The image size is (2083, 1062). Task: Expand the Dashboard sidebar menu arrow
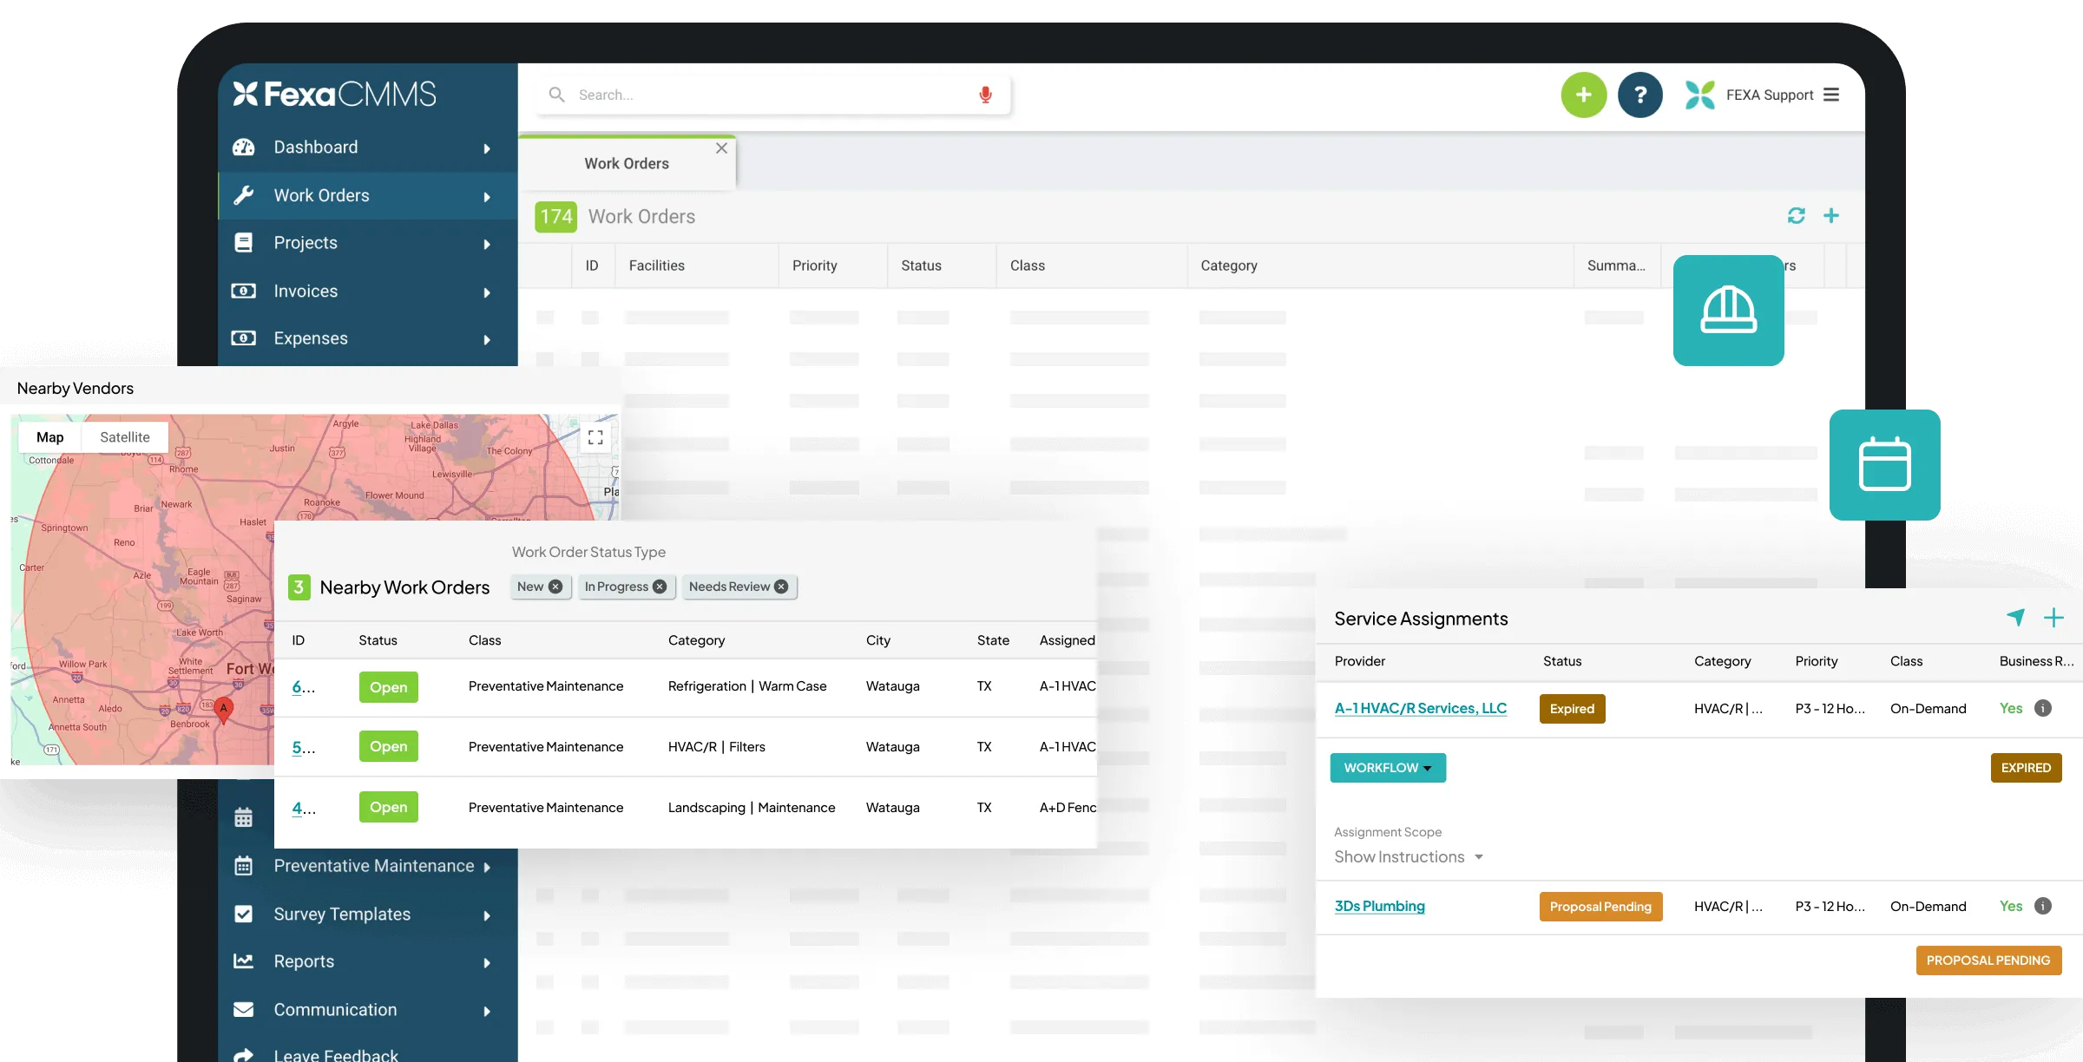point(487,148)
